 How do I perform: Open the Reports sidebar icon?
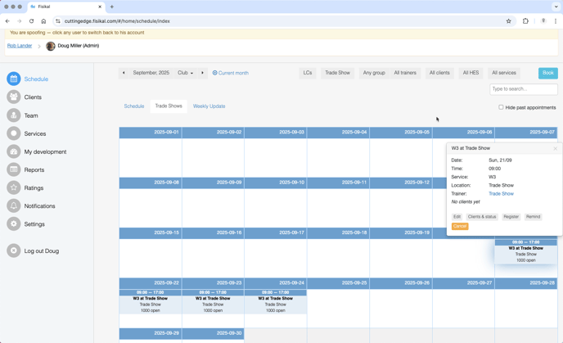pos(14,169)
